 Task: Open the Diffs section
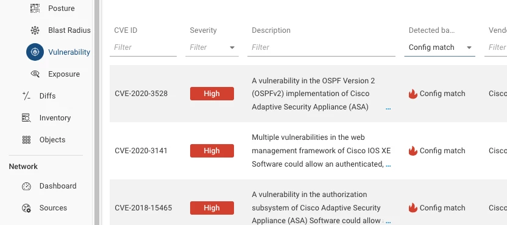click(48, 96)
